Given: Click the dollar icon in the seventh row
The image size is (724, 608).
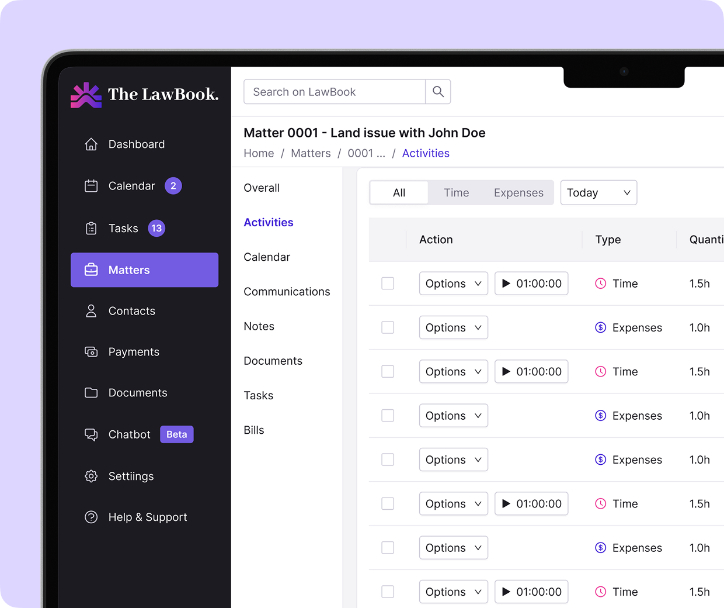Looking at the screenshot, I should [600, 548].
